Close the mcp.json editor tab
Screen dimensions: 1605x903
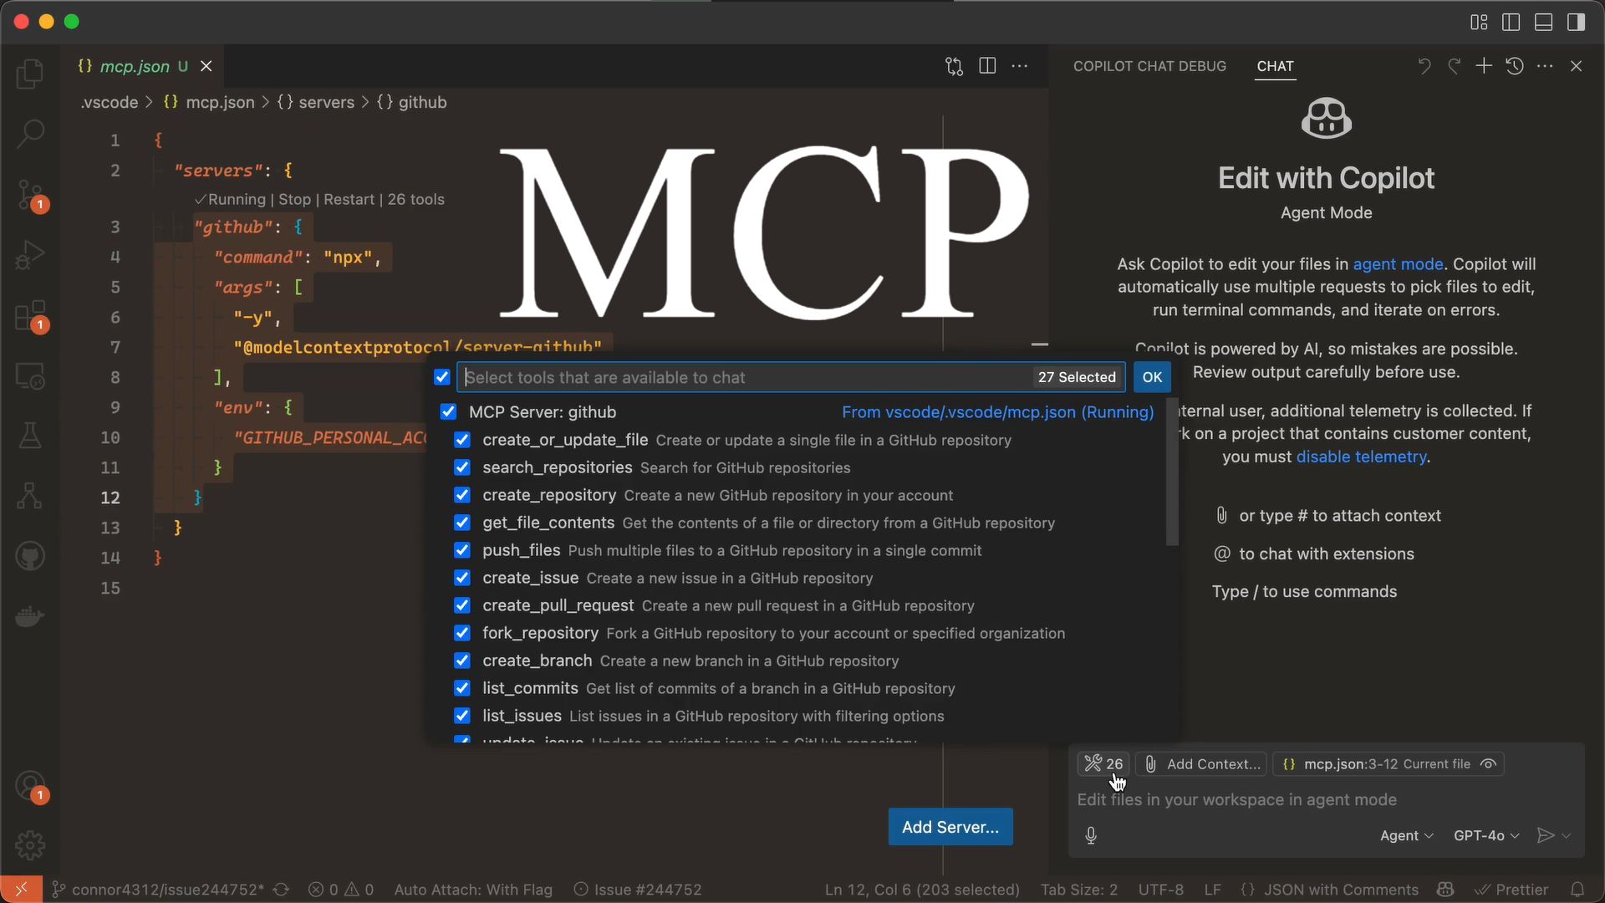coord(206,66)
